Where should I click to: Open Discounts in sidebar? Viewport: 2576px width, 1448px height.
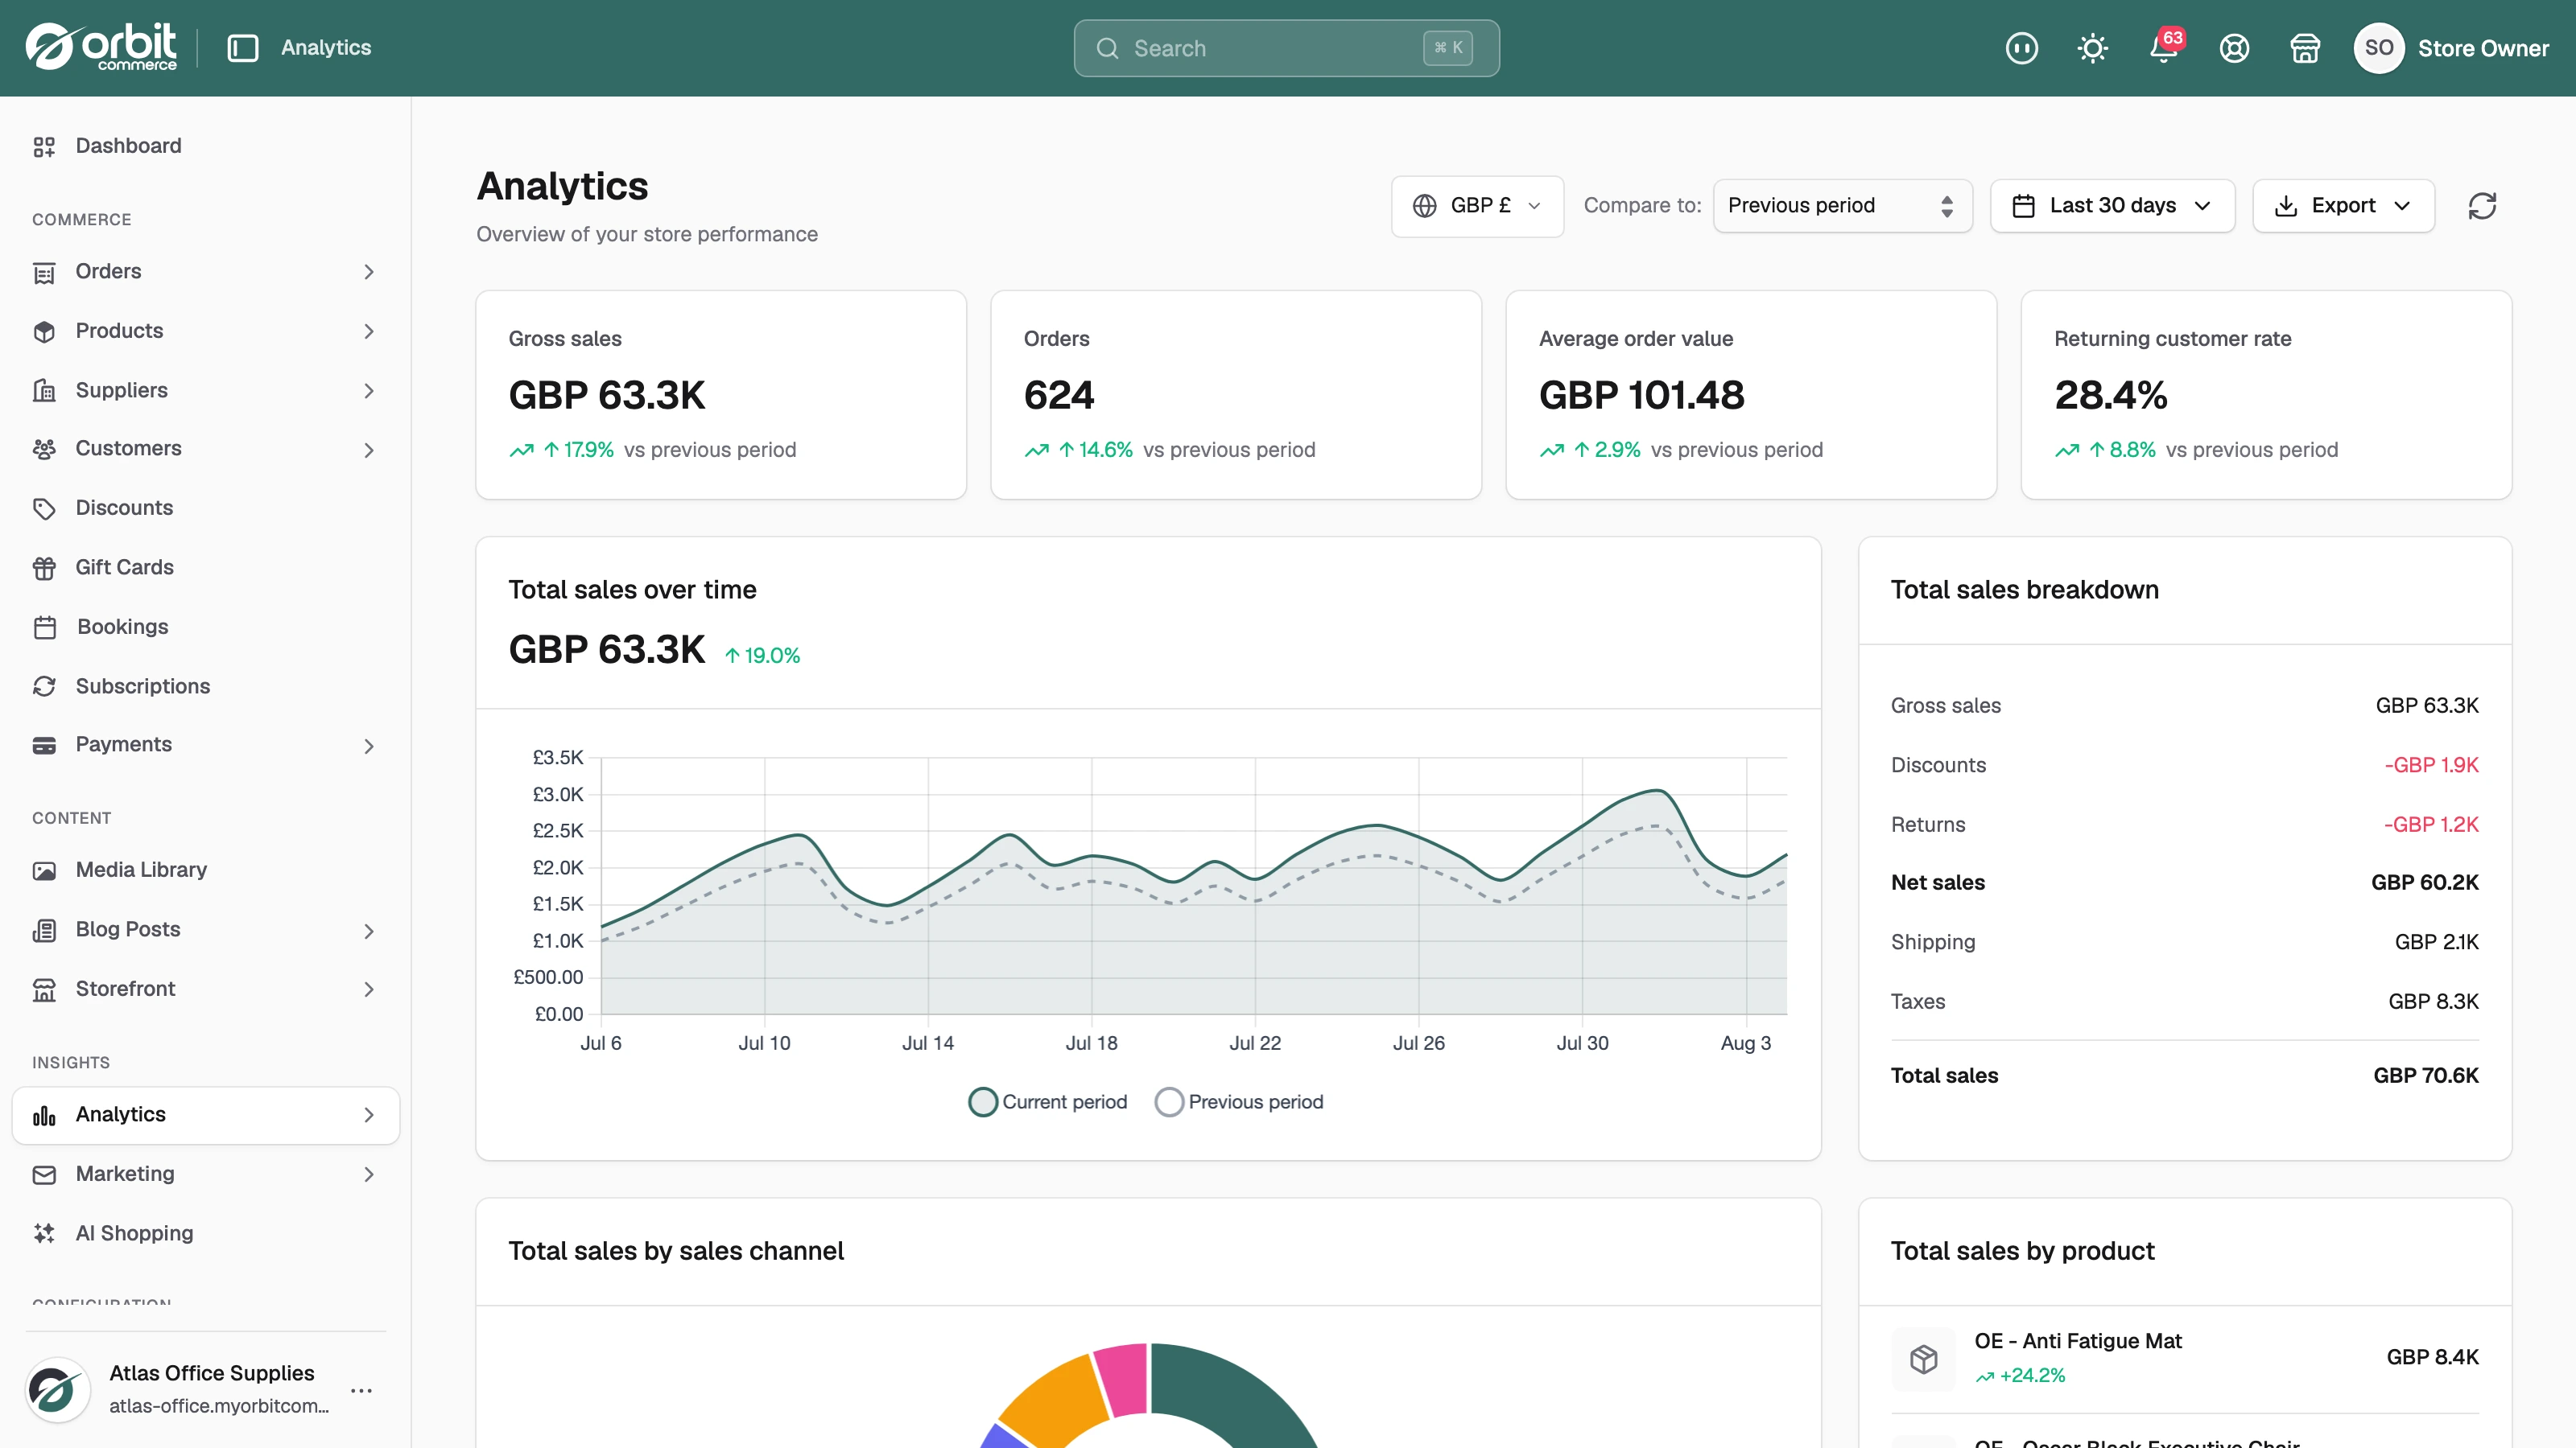coord(206,508)
